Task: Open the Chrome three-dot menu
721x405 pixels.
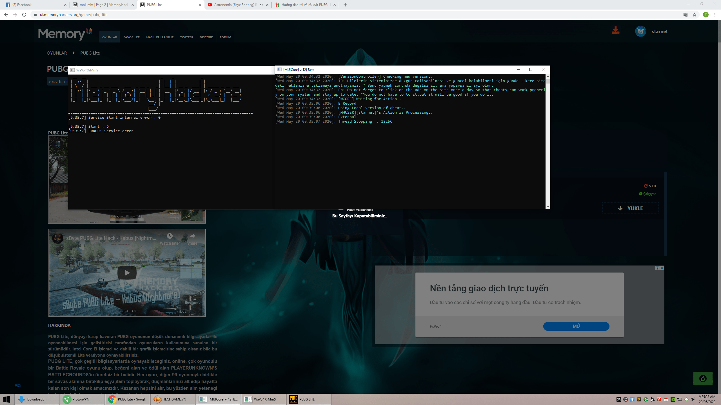Action: (715, 15)
